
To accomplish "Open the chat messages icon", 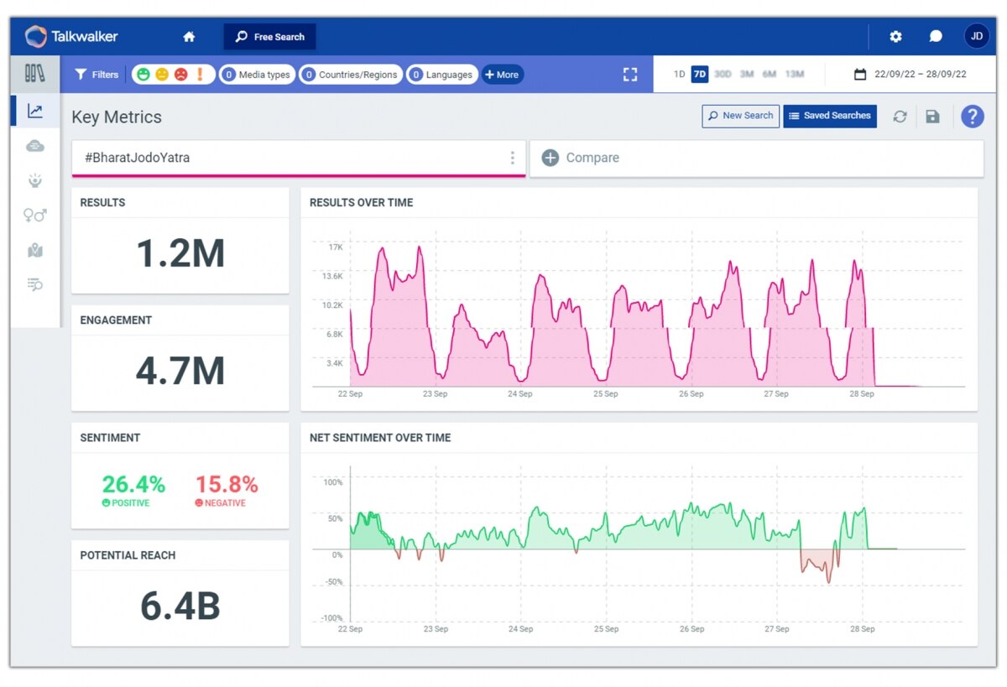I will (936, 37).
